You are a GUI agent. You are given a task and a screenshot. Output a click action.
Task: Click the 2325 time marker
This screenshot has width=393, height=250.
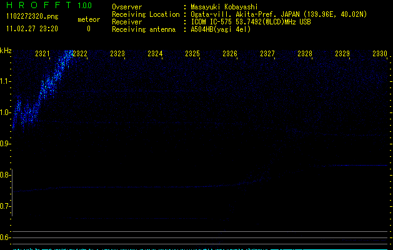192,54
